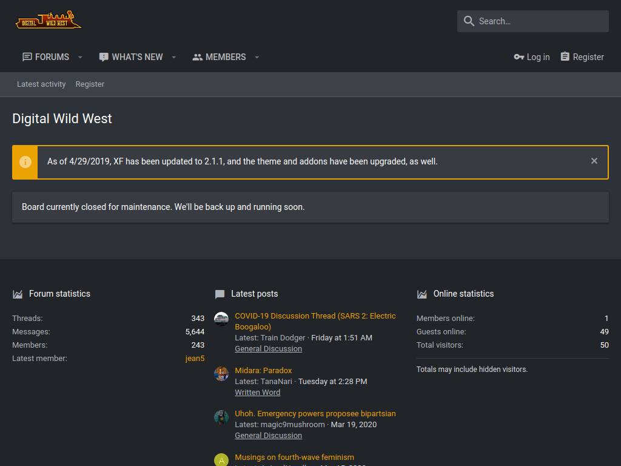Click the info icon on the notice
The image size is (621, 466).
[25, 162]
